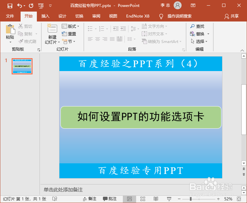Click the slide title 百度经验之PPT系列（4）
The width and height of the screenshot is (247, 203).
[138, 64]
